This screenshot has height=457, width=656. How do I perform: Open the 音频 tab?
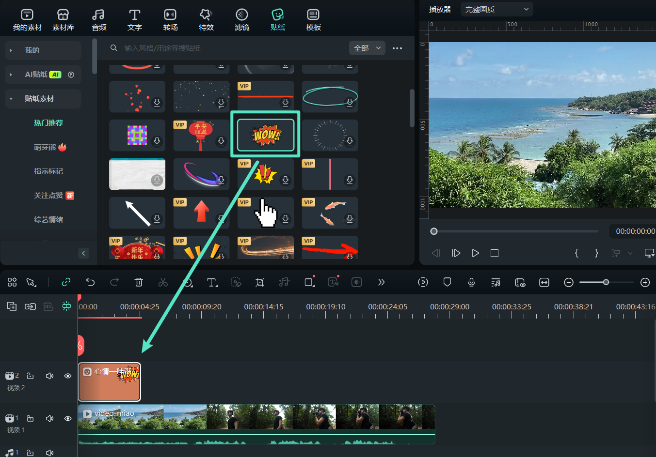click(99, 20)
